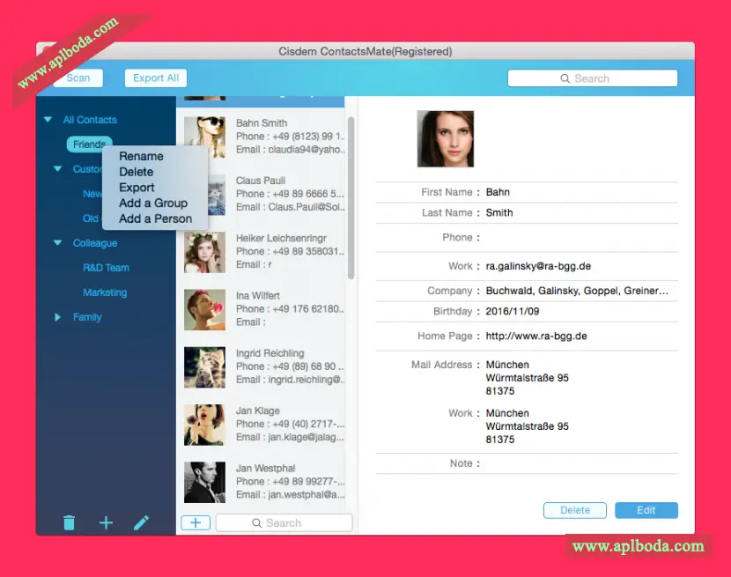Click the Birthday value 2016/11/09
Image resolution: width=731 pixels, height=577 pixels.
coord(513,311)
